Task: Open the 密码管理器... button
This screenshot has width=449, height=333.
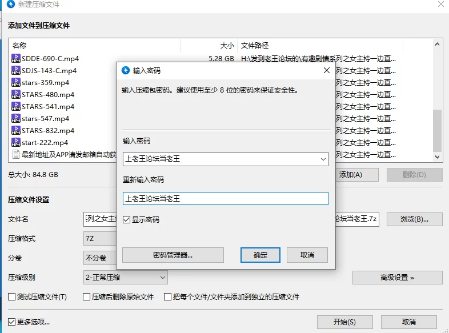Action: (x=173, y=255)
